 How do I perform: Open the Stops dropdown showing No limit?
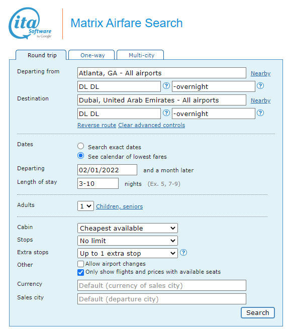pos(128,241)
